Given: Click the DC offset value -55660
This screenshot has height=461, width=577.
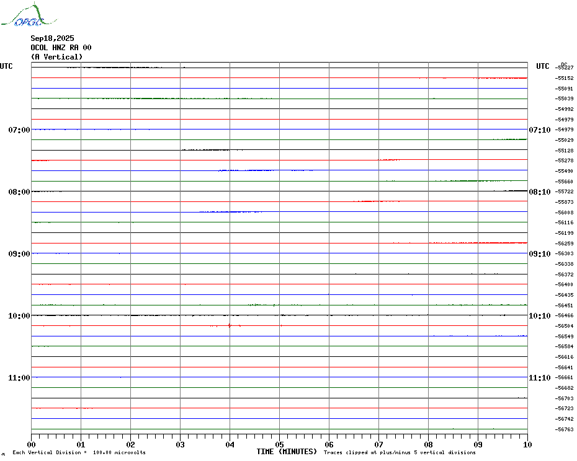Looking at the screenshot, I should [565, 182].
